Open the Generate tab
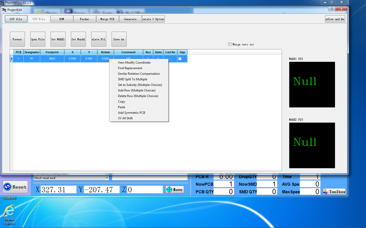This screenshot has height=228, width=366. pos(130,19)
